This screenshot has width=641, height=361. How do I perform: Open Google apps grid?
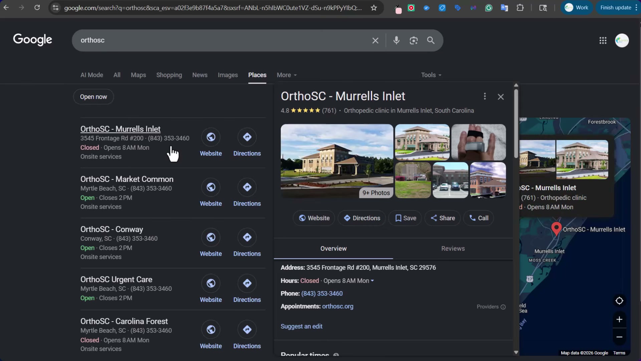[603, 40]
